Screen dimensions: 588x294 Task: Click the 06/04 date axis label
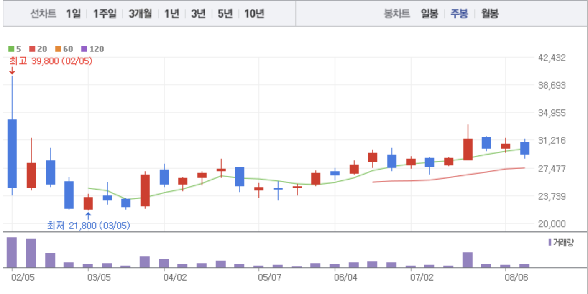coord(345,277)
